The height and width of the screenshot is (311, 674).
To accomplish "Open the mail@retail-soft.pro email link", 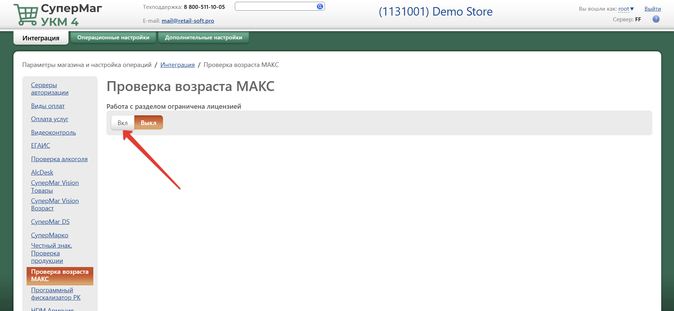I will [188, 21].
